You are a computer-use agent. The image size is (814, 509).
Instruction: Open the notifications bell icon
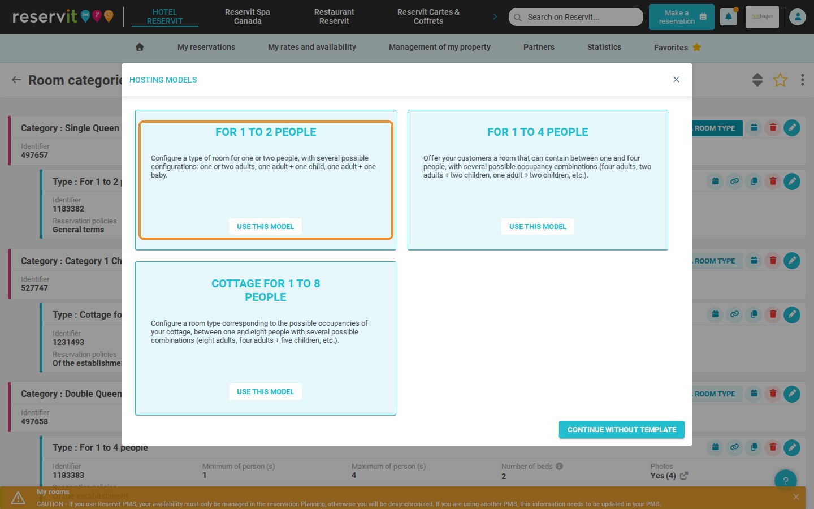point(728,17)
